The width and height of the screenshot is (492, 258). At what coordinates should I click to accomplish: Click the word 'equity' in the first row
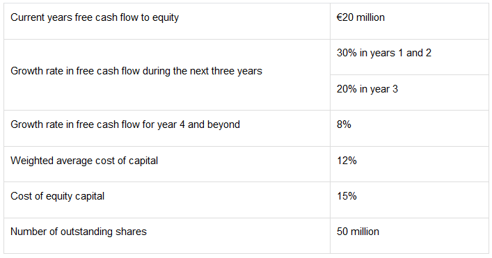click(166, 18)
